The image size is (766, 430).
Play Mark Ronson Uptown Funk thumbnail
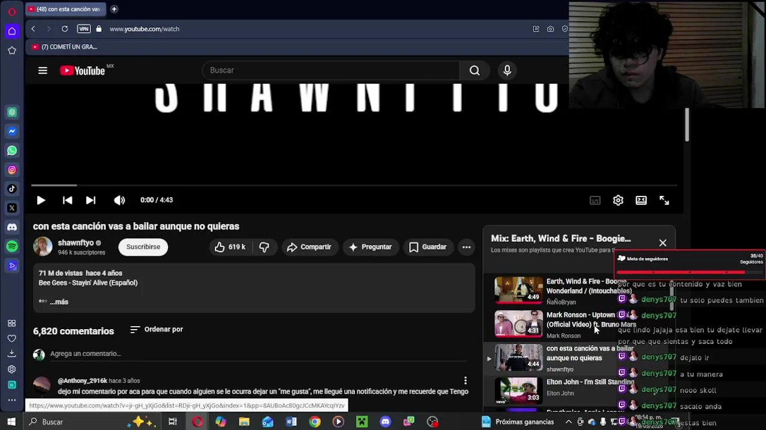(518, 323)
